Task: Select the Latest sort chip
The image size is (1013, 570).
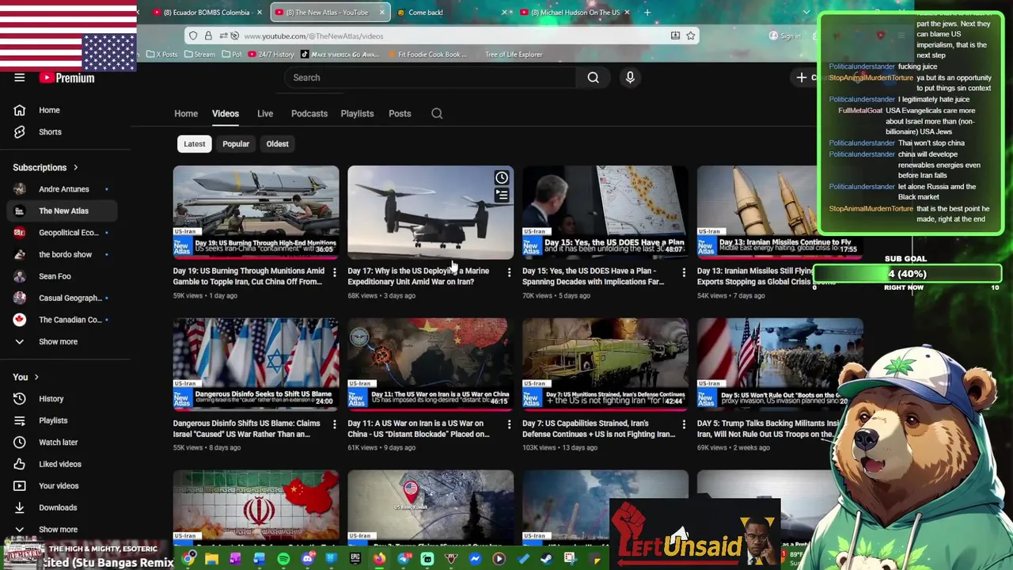Action: (195, 144)
